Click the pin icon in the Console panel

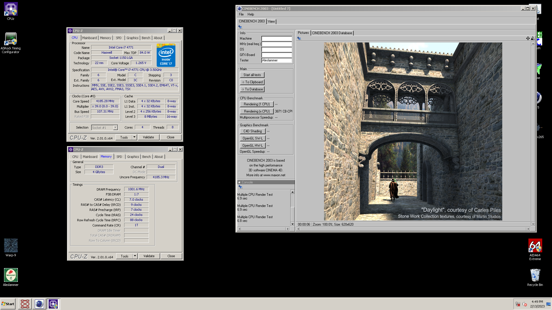[x=240, y=187]
